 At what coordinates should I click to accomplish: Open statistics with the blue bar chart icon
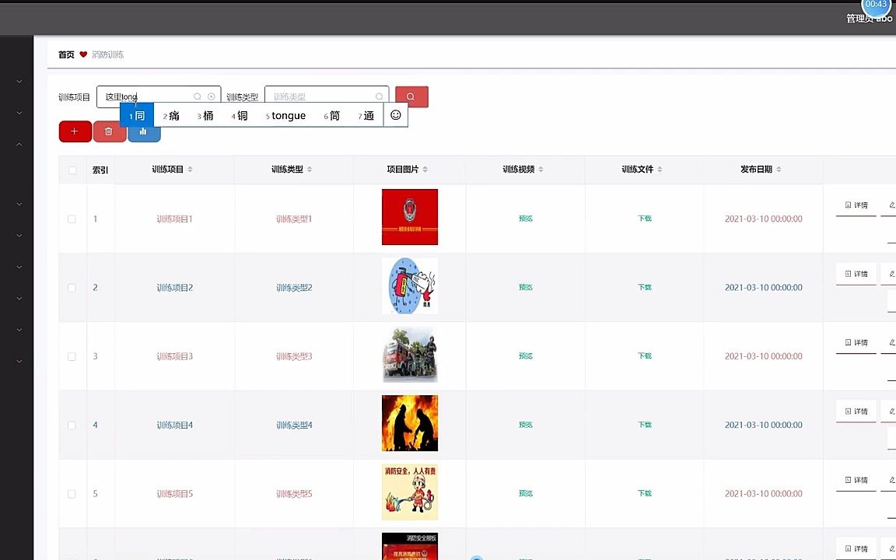point(143,131)
